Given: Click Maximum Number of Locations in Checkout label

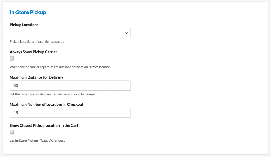Looking at the screenshot, I should 47,105.
